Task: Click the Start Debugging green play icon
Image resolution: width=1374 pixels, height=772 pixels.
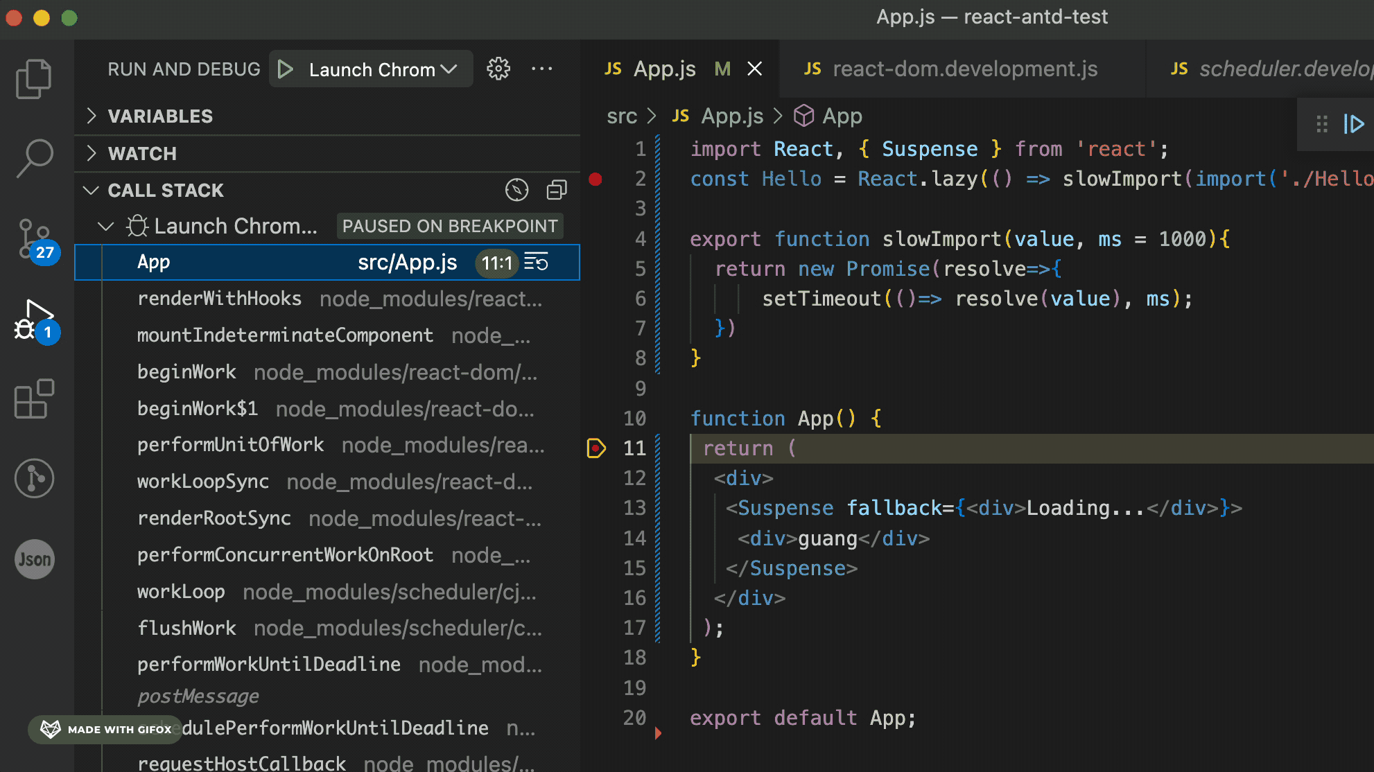Action: (x=285, y=69)
